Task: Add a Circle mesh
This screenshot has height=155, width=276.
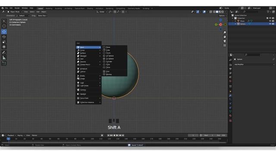Action: click(114, 53)
